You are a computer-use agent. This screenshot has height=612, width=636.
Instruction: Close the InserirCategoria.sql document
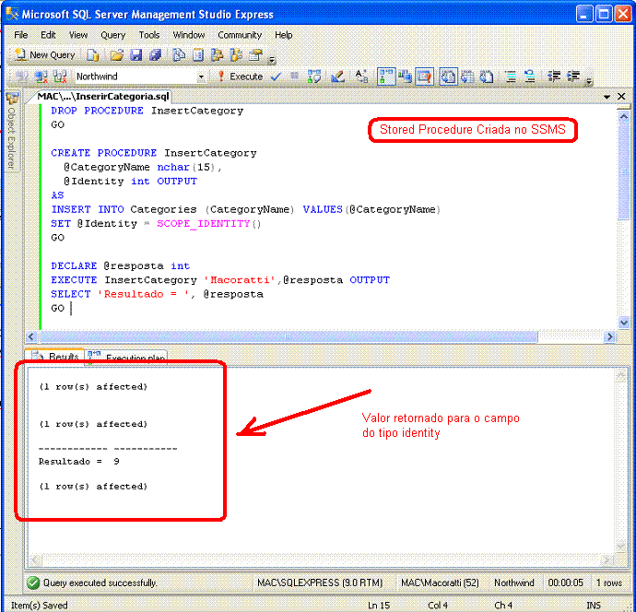pos(621,97)
